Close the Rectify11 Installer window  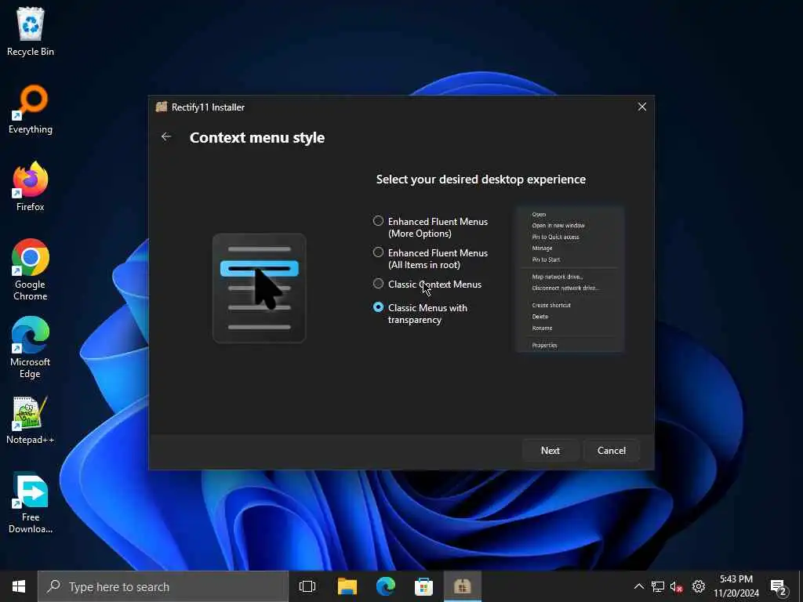[641, 107]
